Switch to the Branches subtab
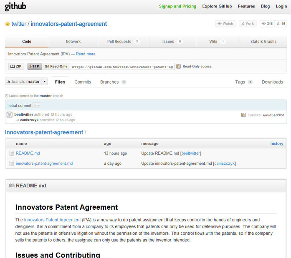 coord(113,82)
